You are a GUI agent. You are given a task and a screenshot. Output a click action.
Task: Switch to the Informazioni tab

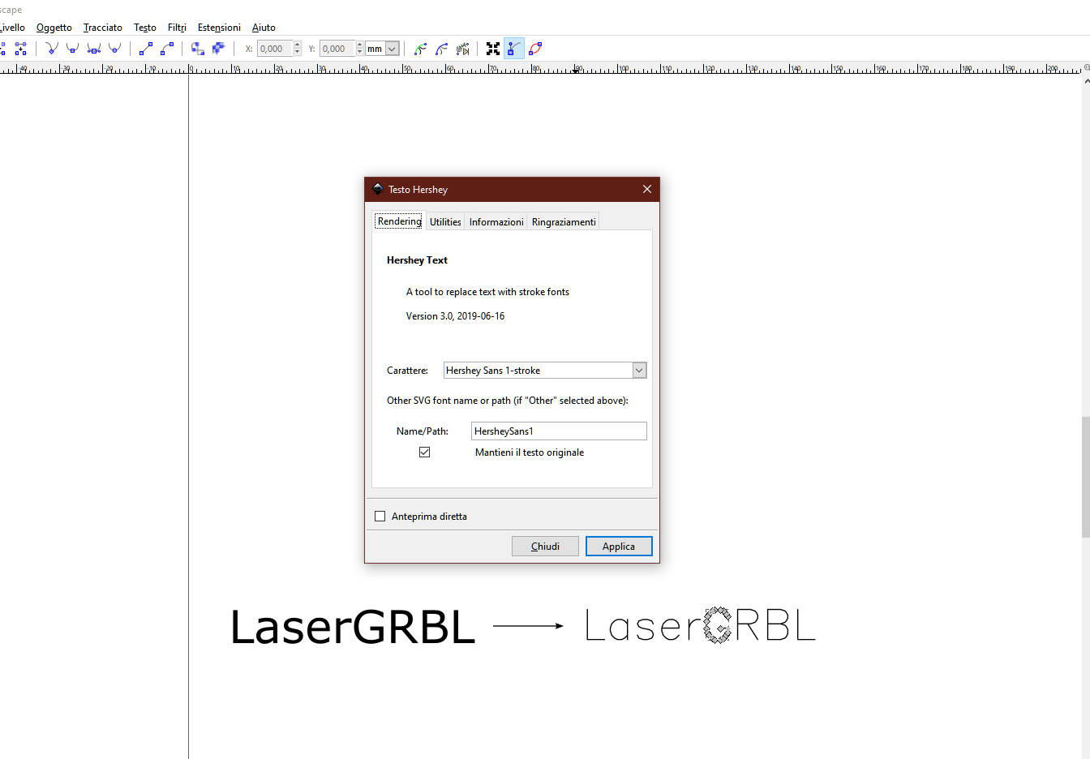[496, 222]
